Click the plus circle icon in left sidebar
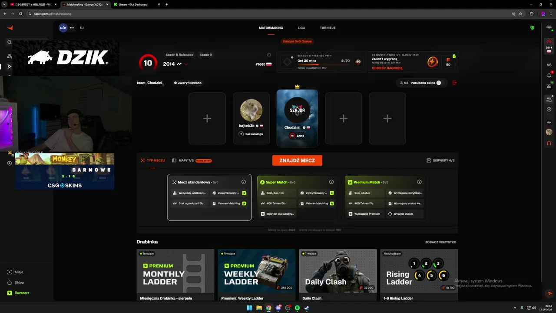 point(10,163)
